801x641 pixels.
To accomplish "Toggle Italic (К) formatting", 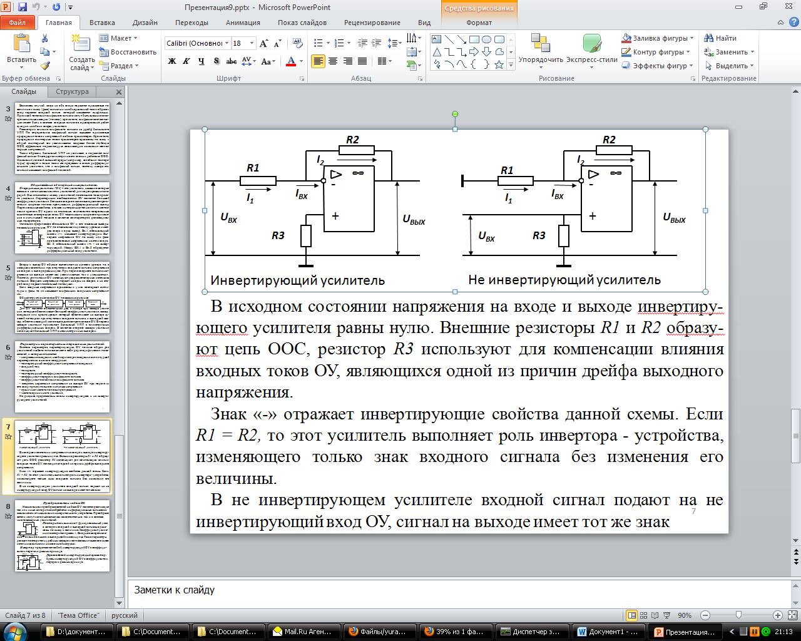I will (186, 61).
